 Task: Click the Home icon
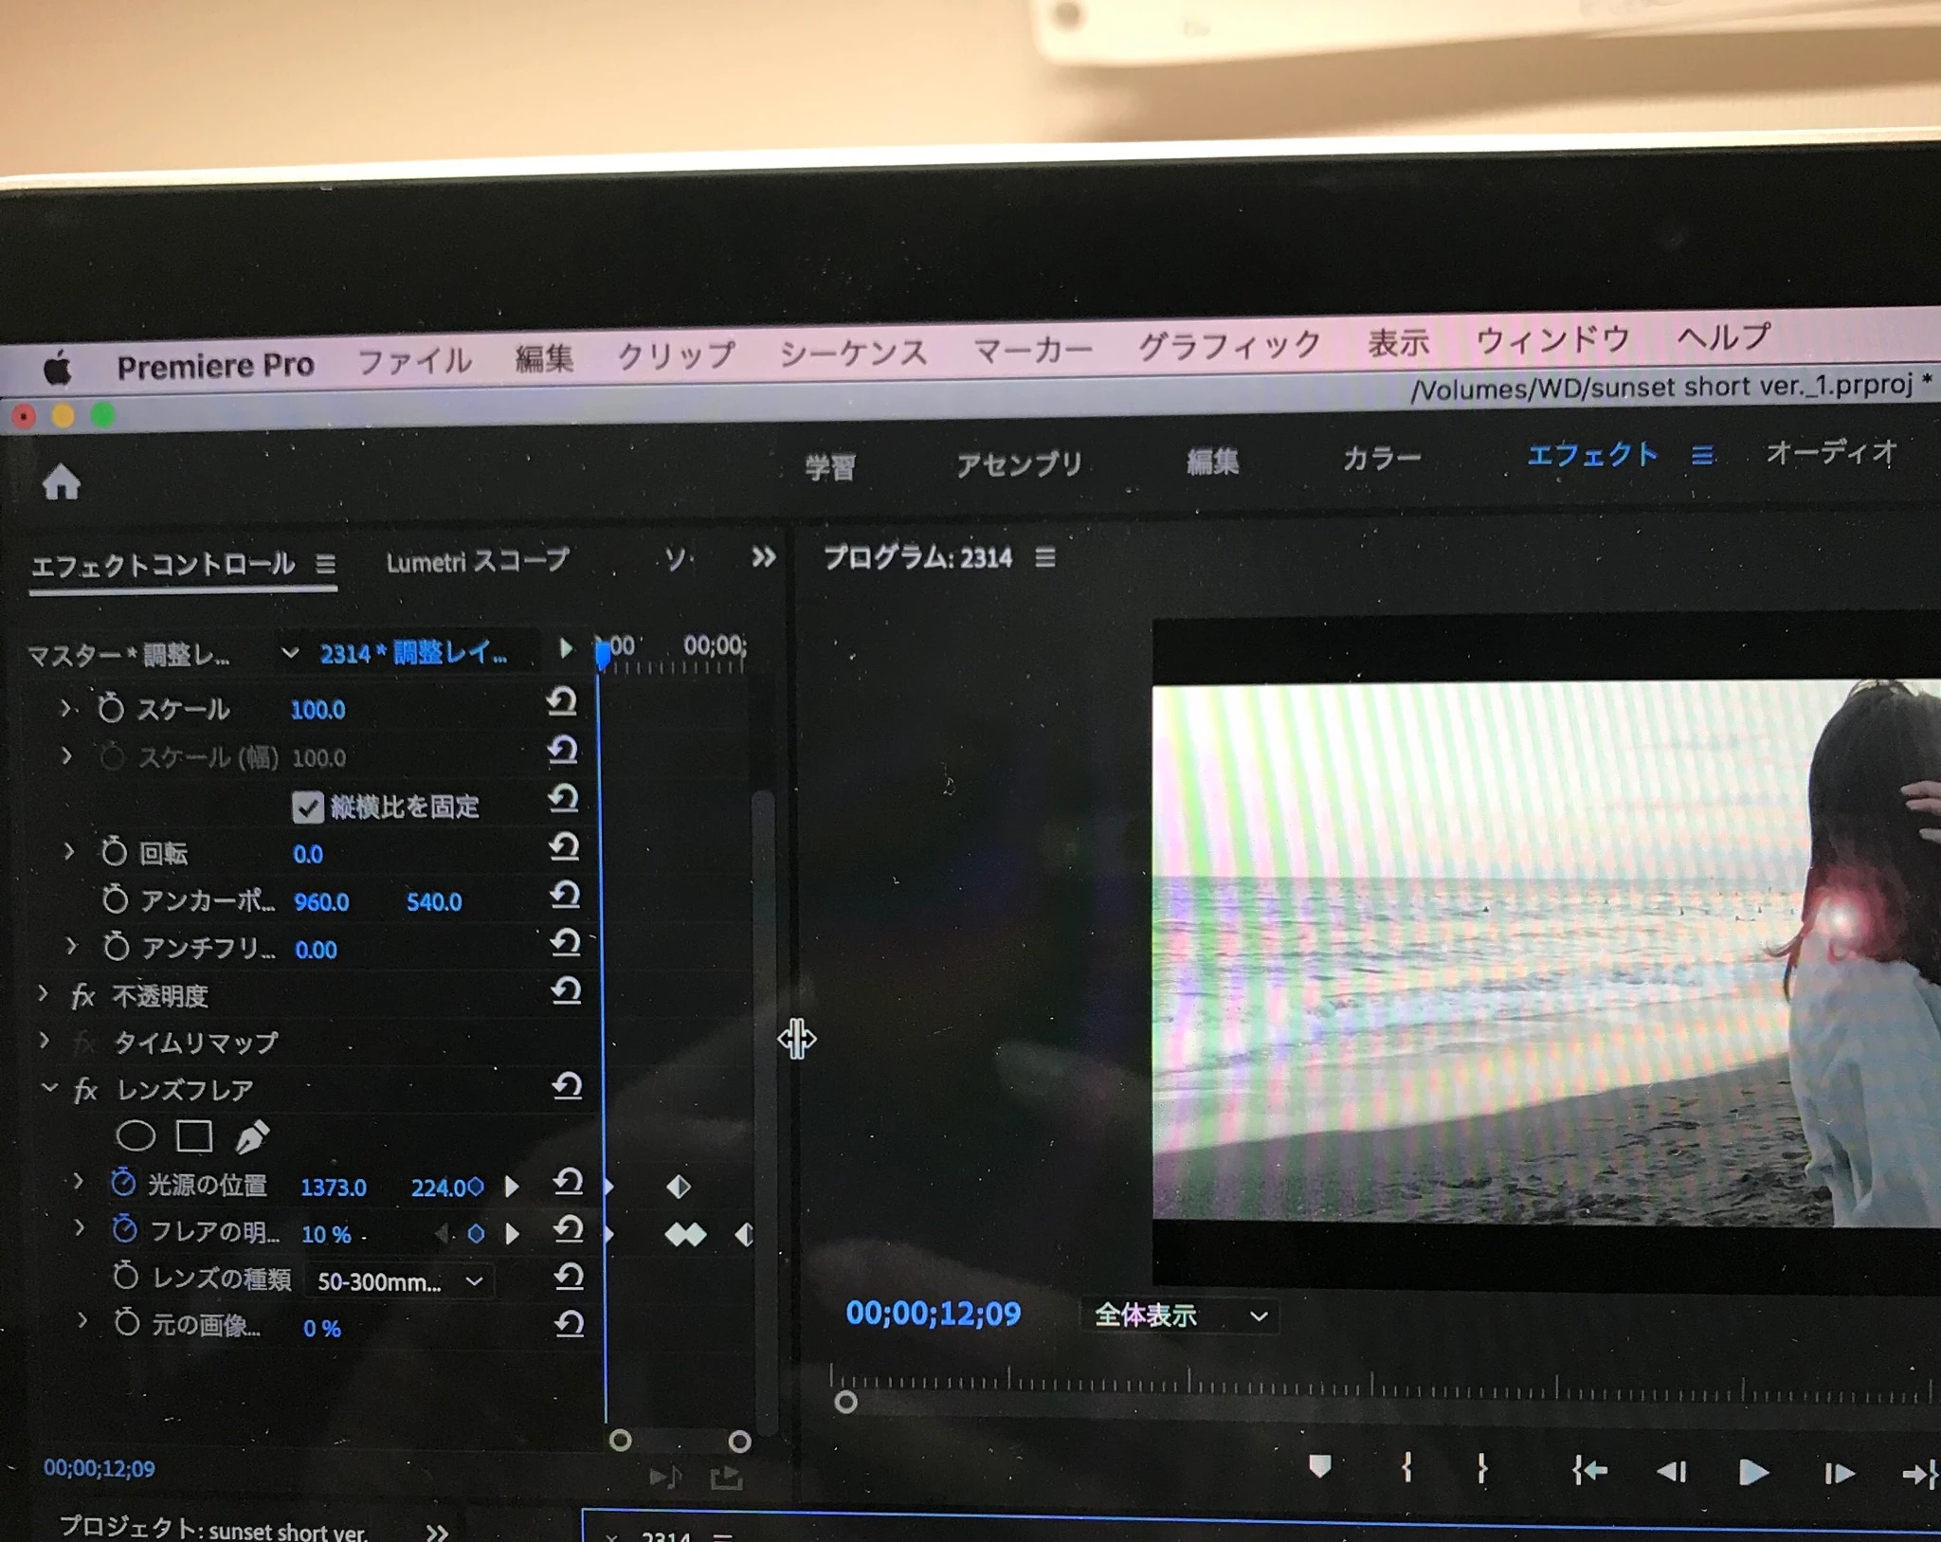click(62, 483)
